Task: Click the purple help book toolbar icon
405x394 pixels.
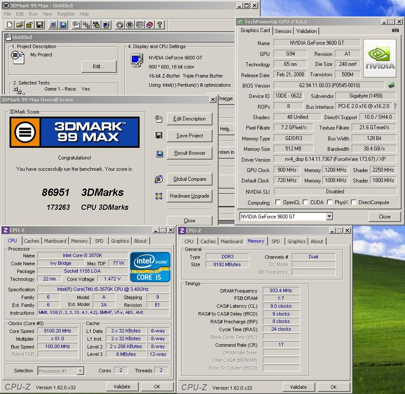Action: point(150,25)
